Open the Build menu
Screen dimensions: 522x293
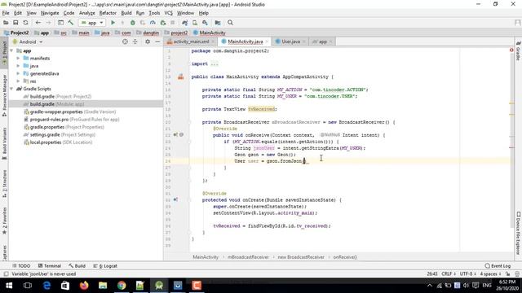pyautogui.click(x=126, y=13)
